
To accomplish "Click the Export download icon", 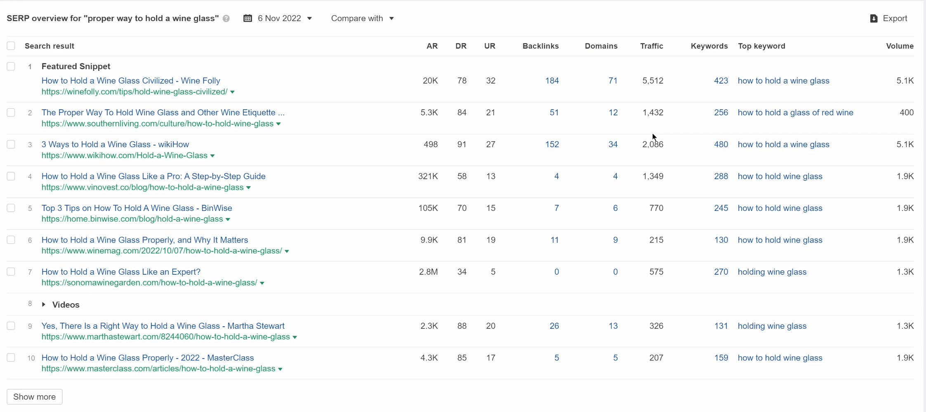I will click(874, 19).
